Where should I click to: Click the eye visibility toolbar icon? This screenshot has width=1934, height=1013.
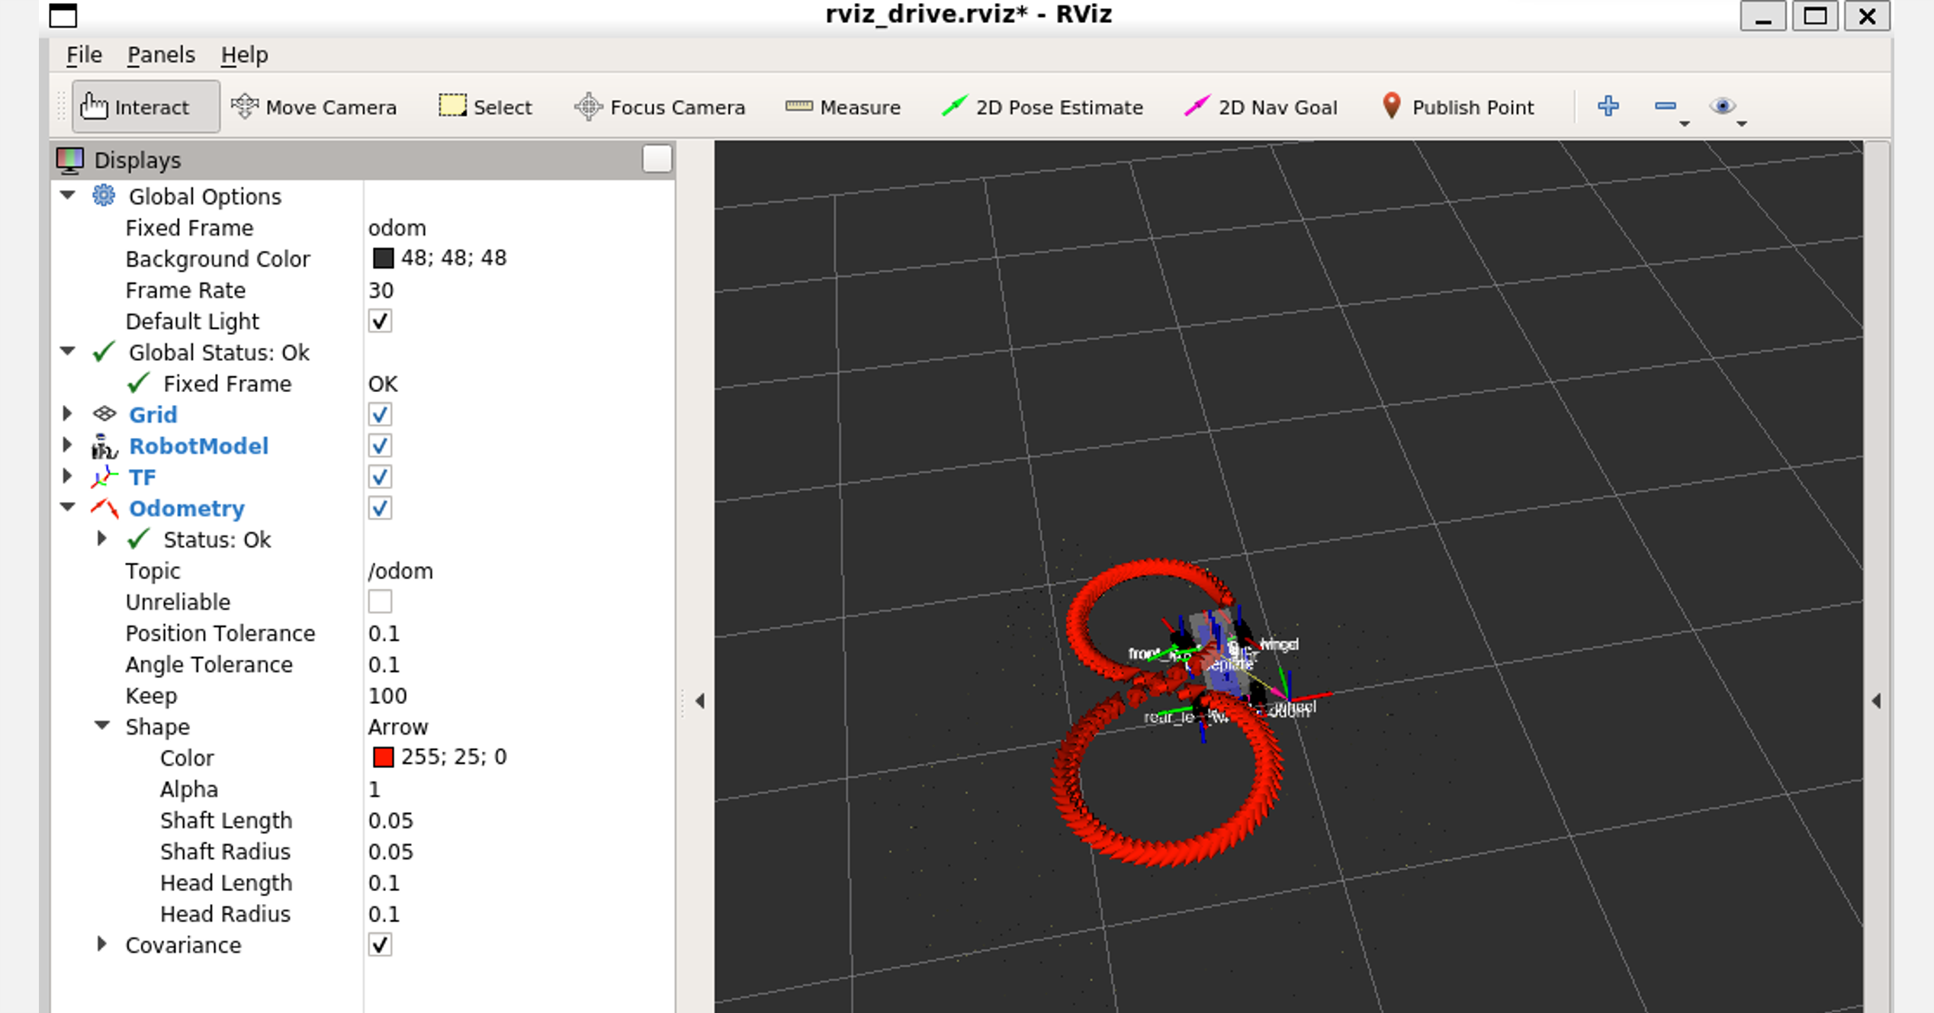point(1721,106)
